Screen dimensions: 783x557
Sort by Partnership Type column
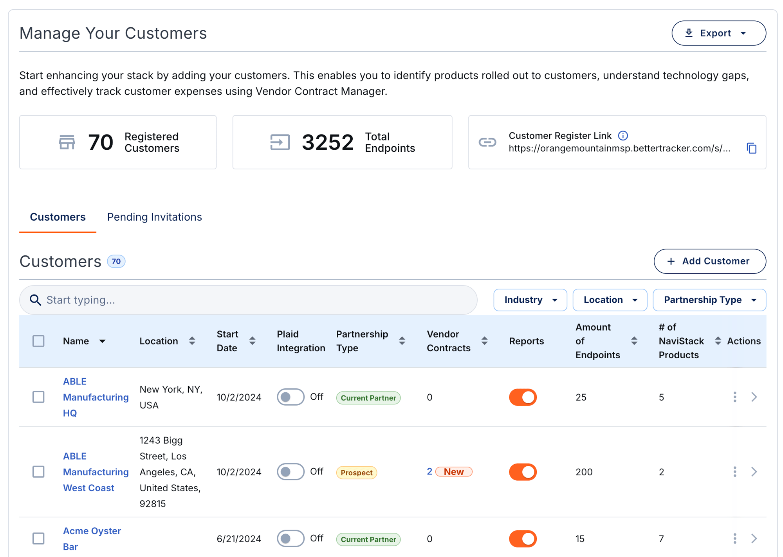coord(402,341)
